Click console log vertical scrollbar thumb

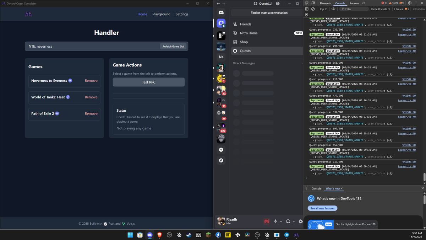coord(424,177)
